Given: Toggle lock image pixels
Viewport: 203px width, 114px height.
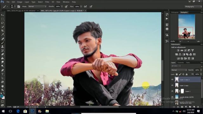Looking at the screenshot, I should click(x=180, y=74).
